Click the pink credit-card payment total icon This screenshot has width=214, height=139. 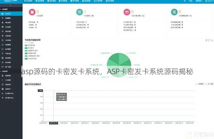click(x=127, y=12)
